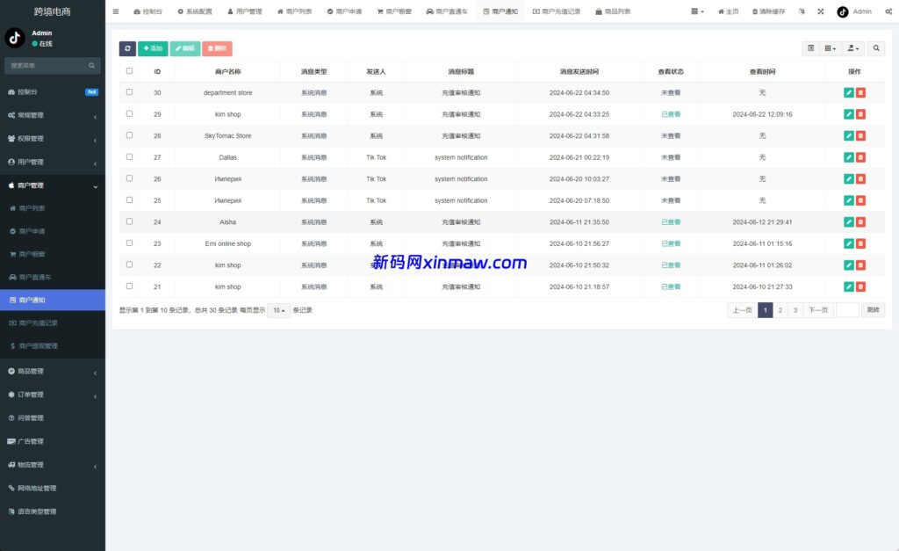Click the refresh table icon

(126, 48)
